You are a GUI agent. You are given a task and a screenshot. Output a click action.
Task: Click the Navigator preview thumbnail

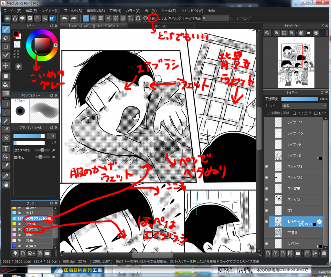(296, 63)
